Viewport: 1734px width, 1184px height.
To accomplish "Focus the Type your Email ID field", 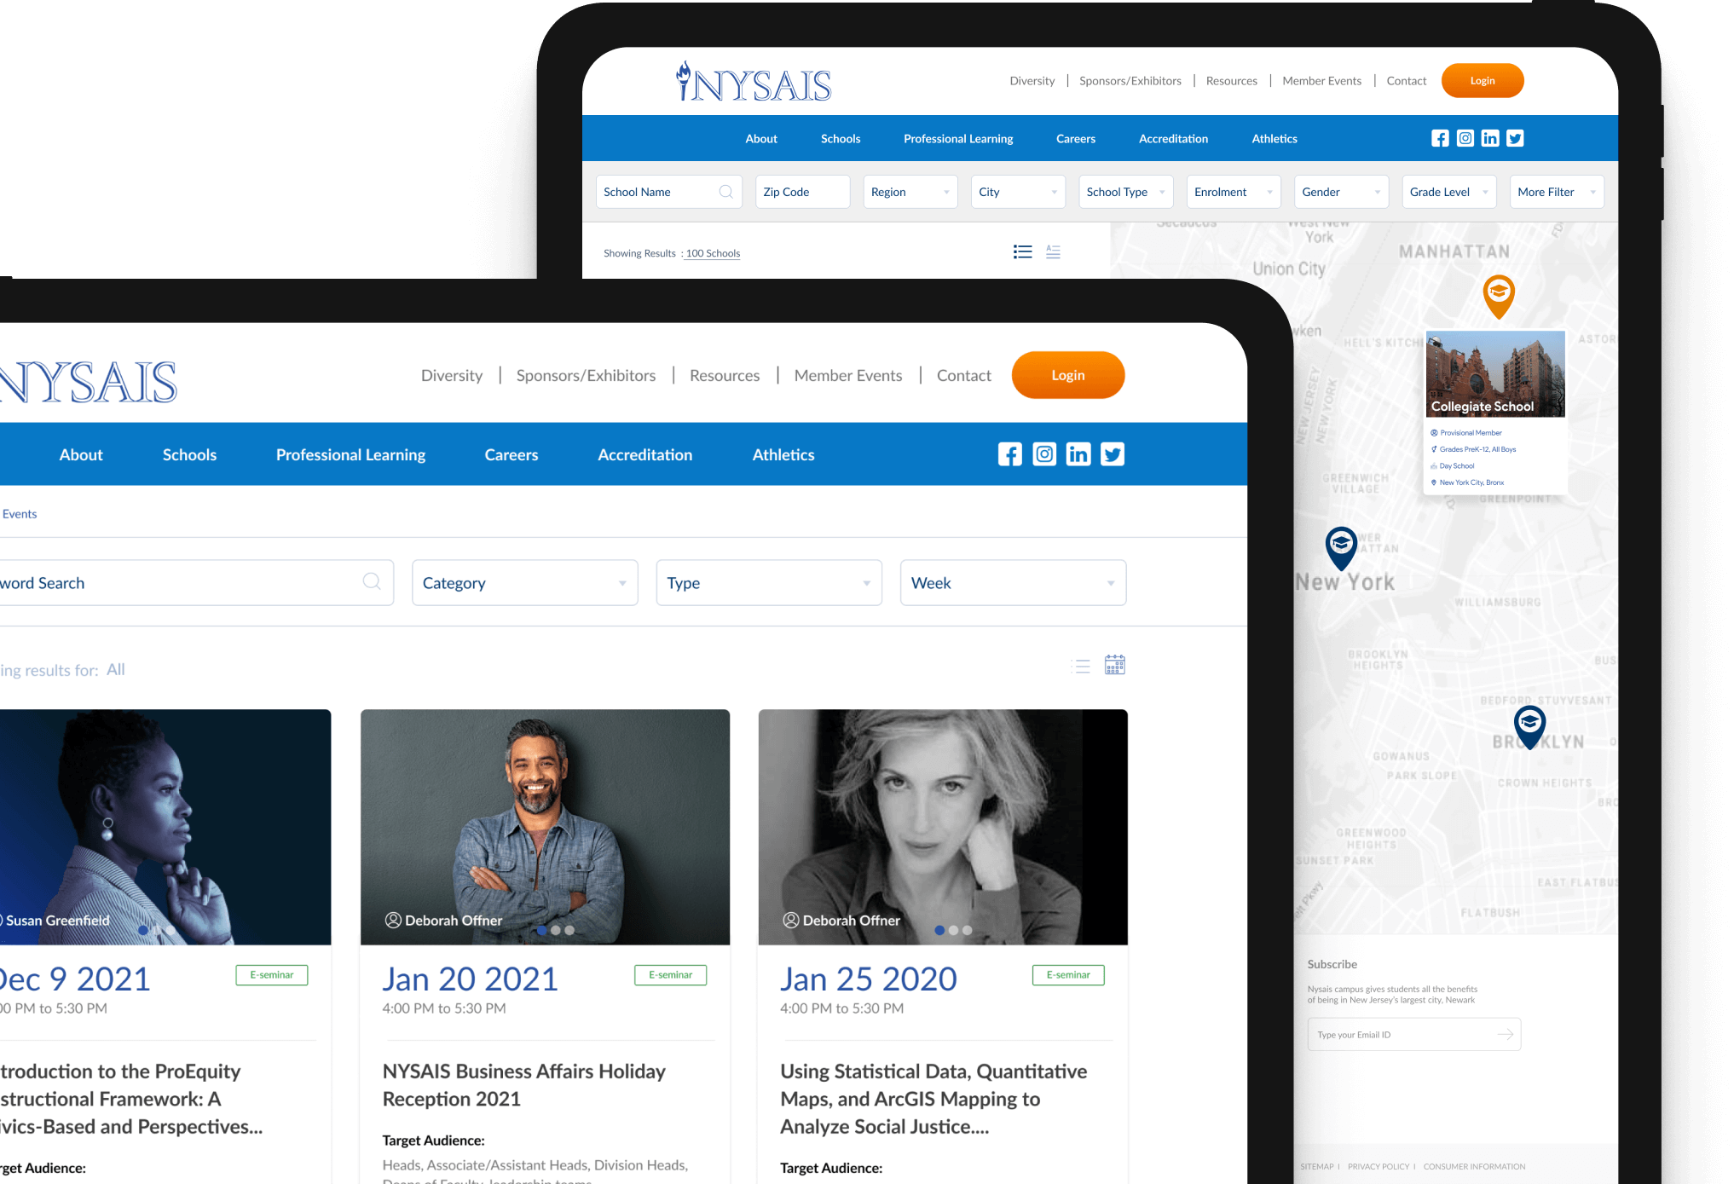I will pyautogui.click(x=1413, y=1034).
